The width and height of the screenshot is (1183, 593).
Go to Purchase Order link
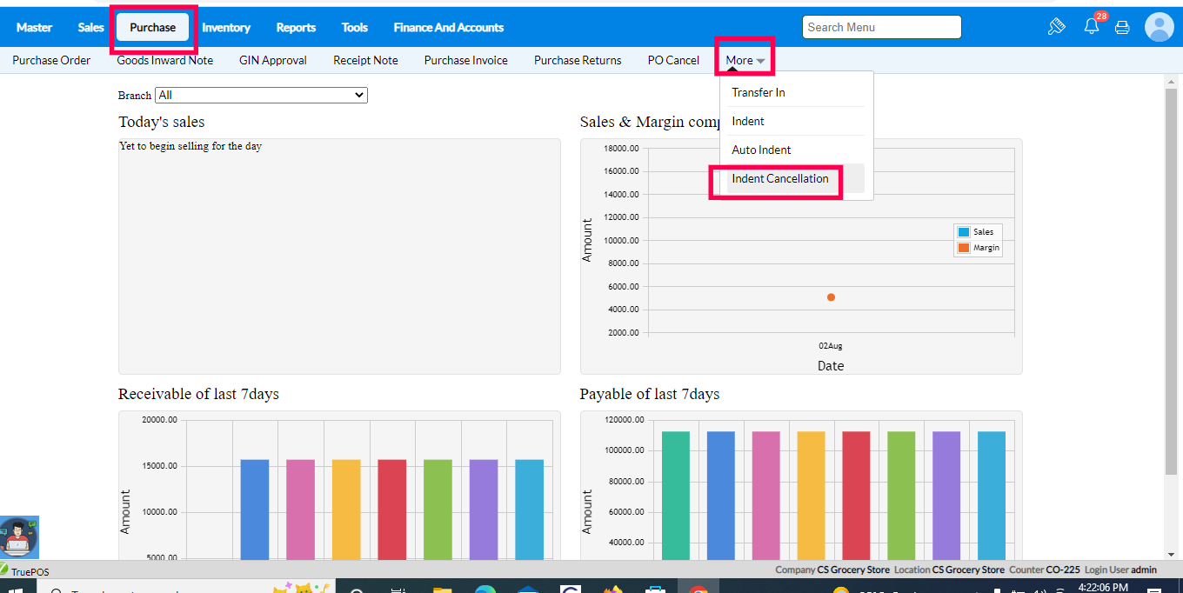(51, 60)
